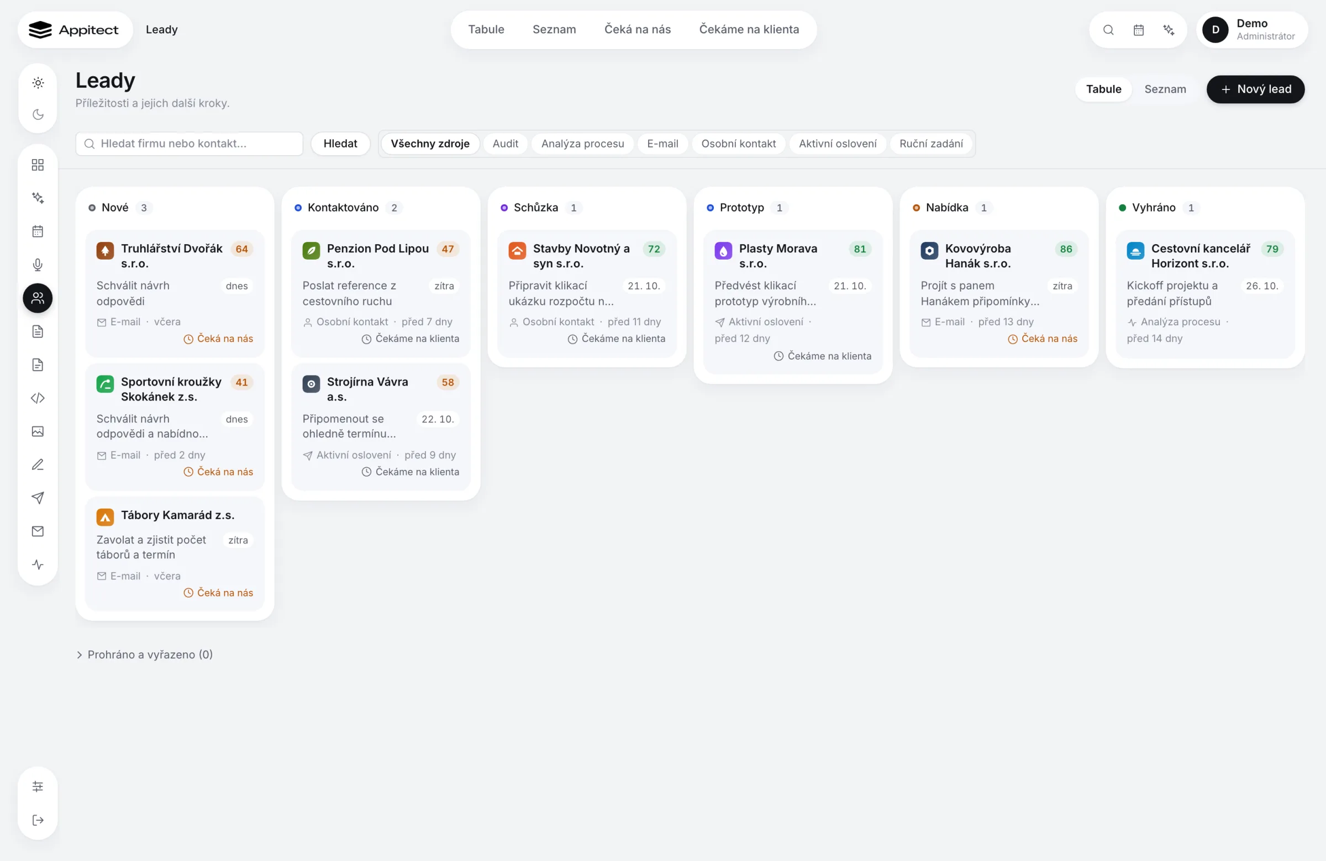This screenshot has height=861, width=1326.
Task: Switch to light theme sun icon
Action: (38, 83)
